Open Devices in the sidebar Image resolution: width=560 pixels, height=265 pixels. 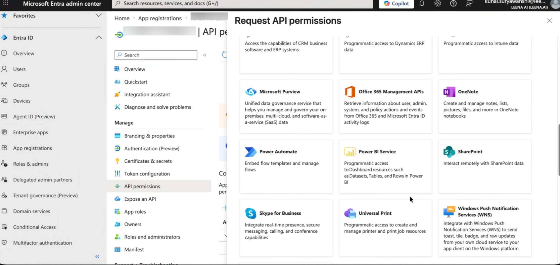22,101
